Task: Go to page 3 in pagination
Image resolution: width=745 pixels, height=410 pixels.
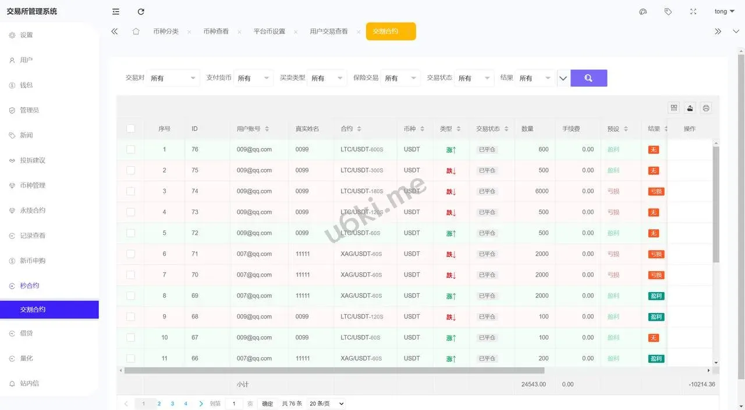Action: tap(172, 404)
